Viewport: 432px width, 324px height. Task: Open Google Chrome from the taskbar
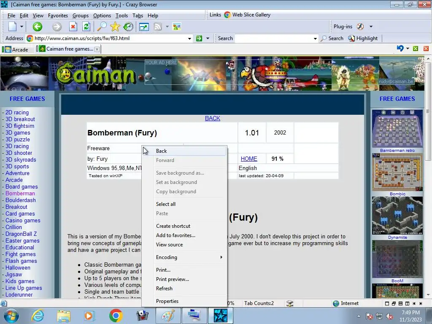116,316
